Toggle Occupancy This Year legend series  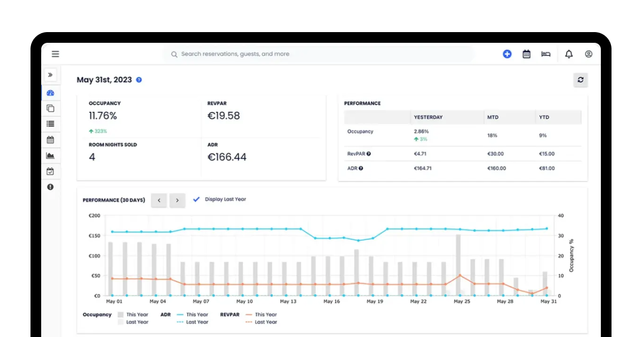133,315
